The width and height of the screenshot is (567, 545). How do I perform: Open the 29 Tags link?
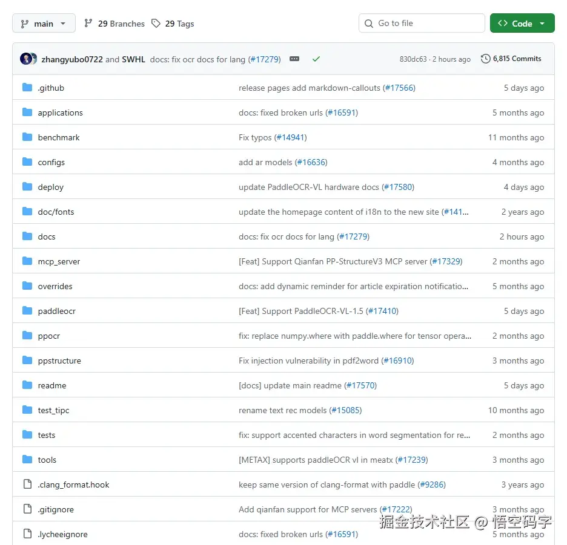click(x=173, y=24)
